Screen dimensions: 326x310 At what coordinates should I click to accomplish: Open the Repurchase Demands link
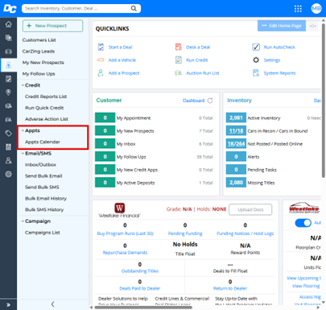[x=125, y=253]
